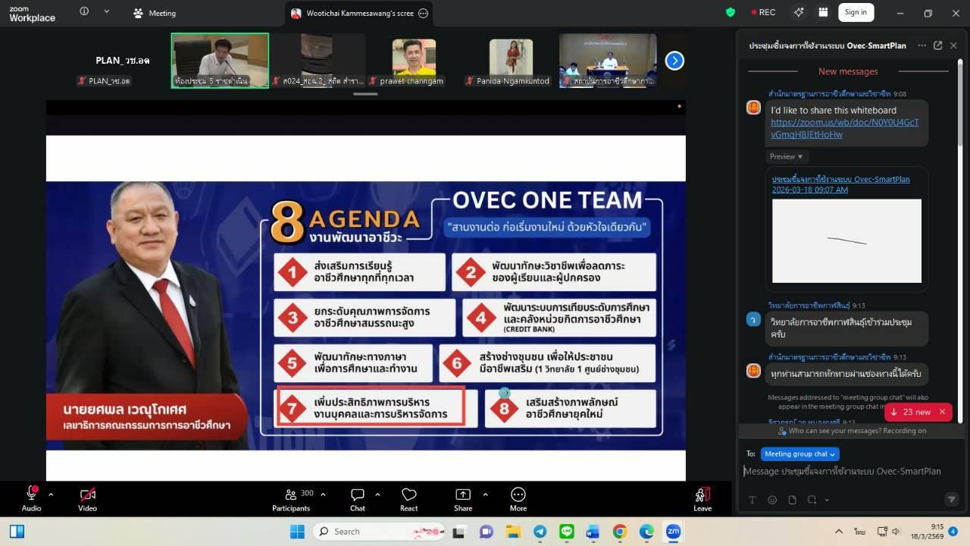
Task: Open the AI Companion sparkle icon
Action: click(799, 12)
